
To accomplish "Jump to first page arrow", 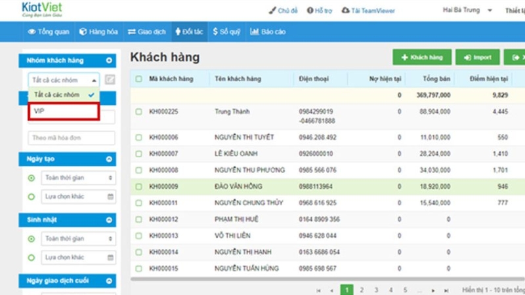I will click(x=318, y=290).
